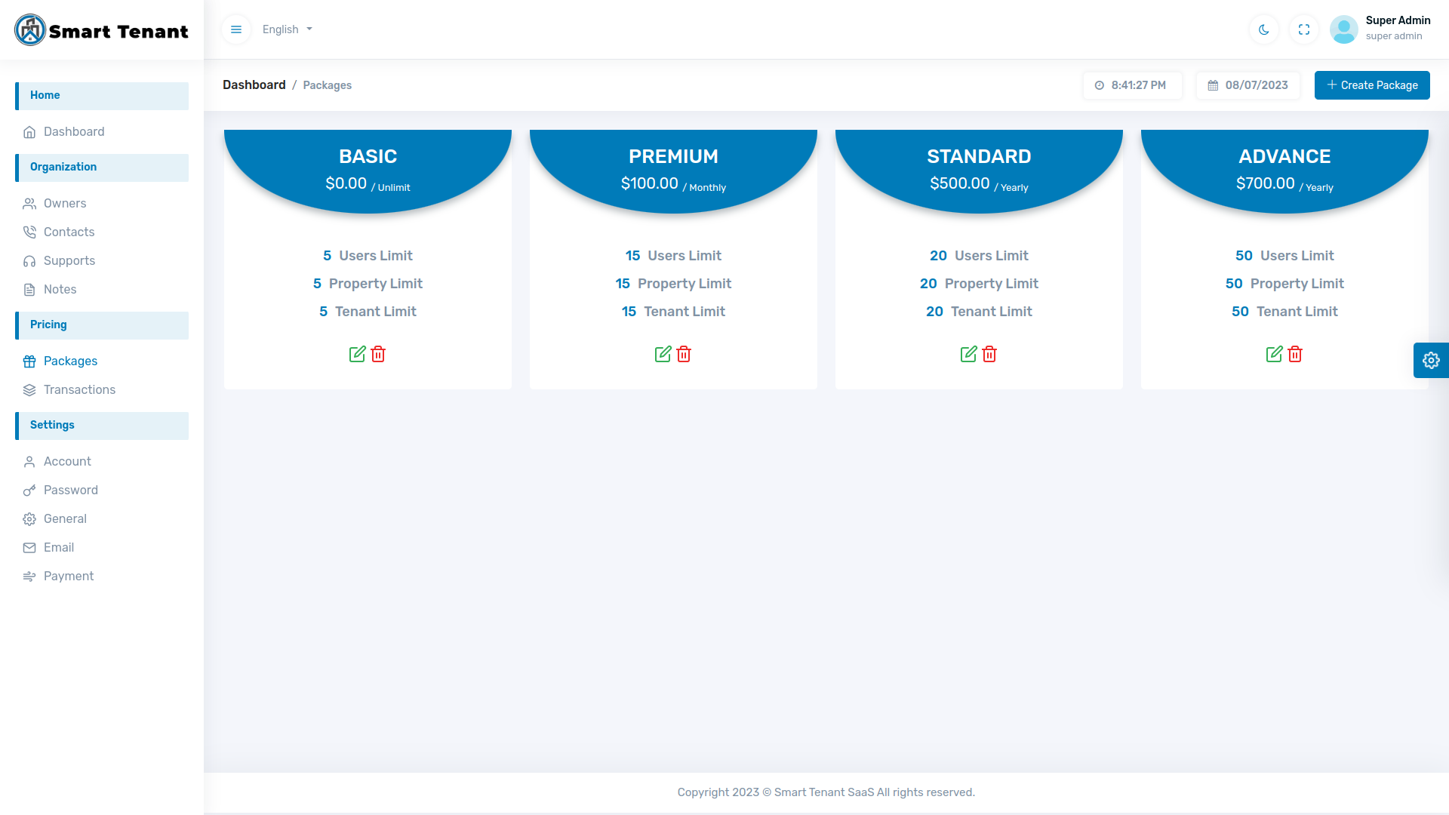Open Email settings link
Image resolution: width=1449 pixels, height=815 pixels.
coord(58,547)
